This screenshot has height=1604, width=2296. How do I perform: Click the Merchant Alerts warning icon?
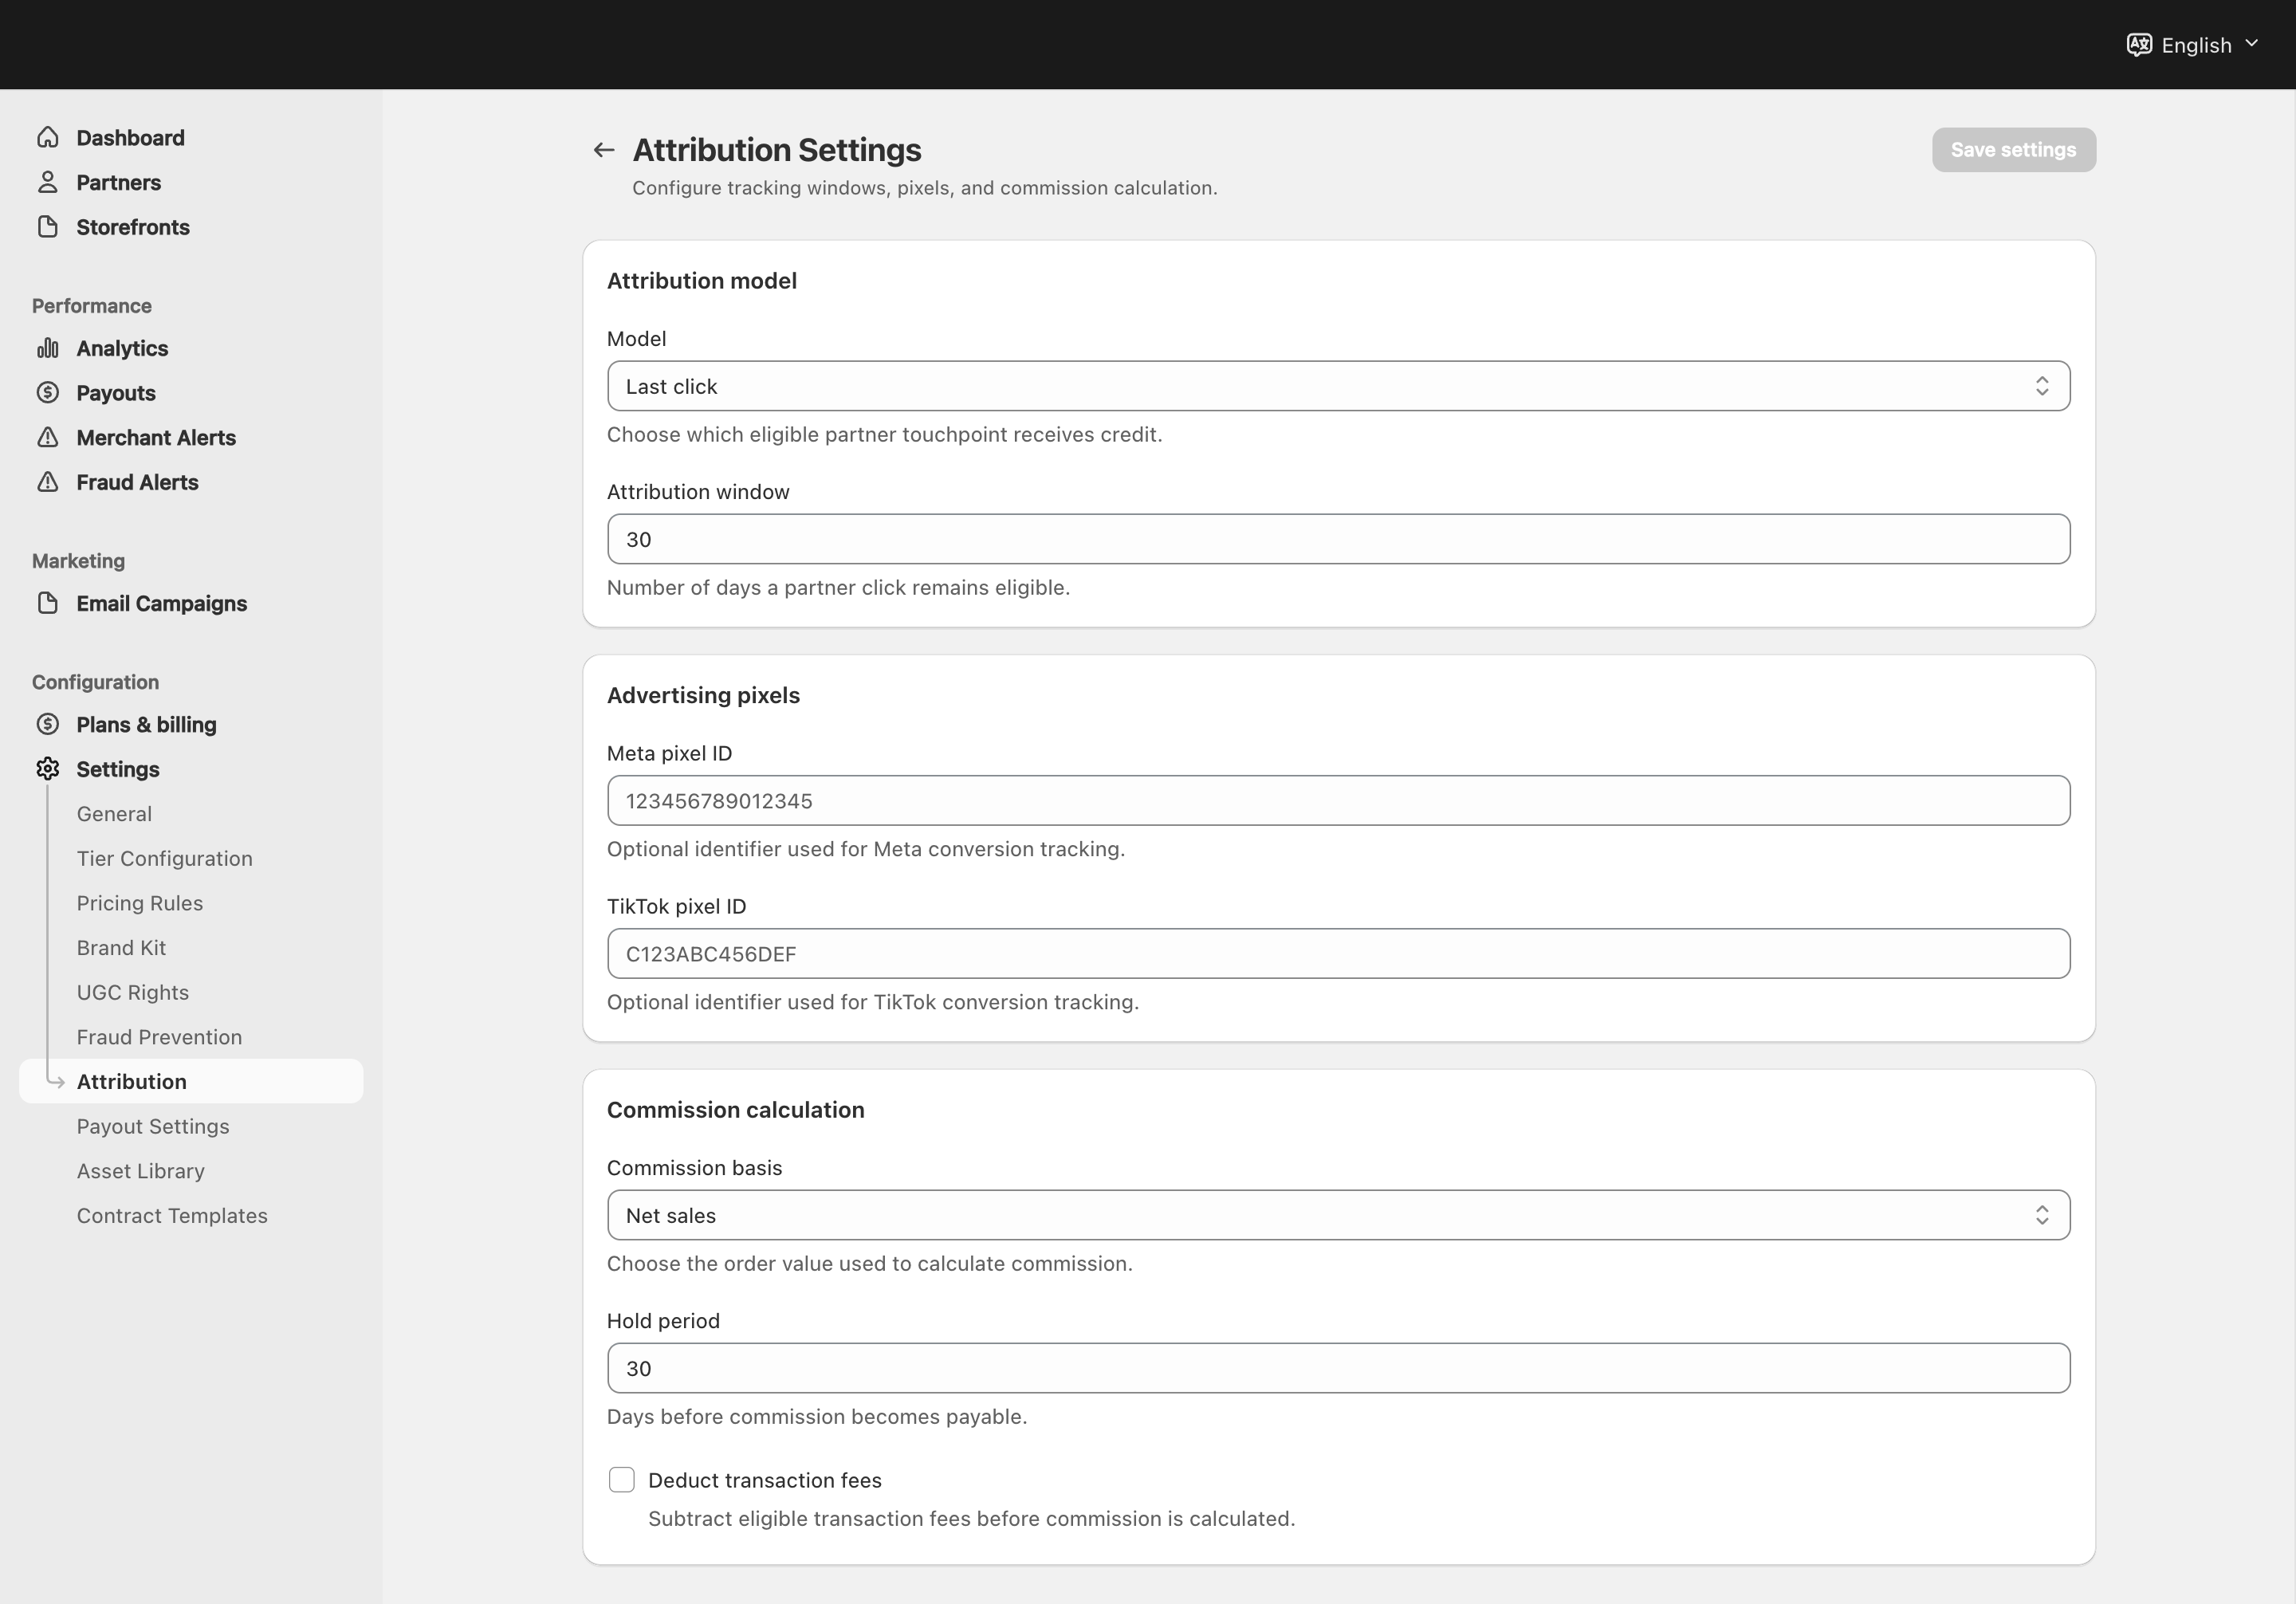(47, 437)
